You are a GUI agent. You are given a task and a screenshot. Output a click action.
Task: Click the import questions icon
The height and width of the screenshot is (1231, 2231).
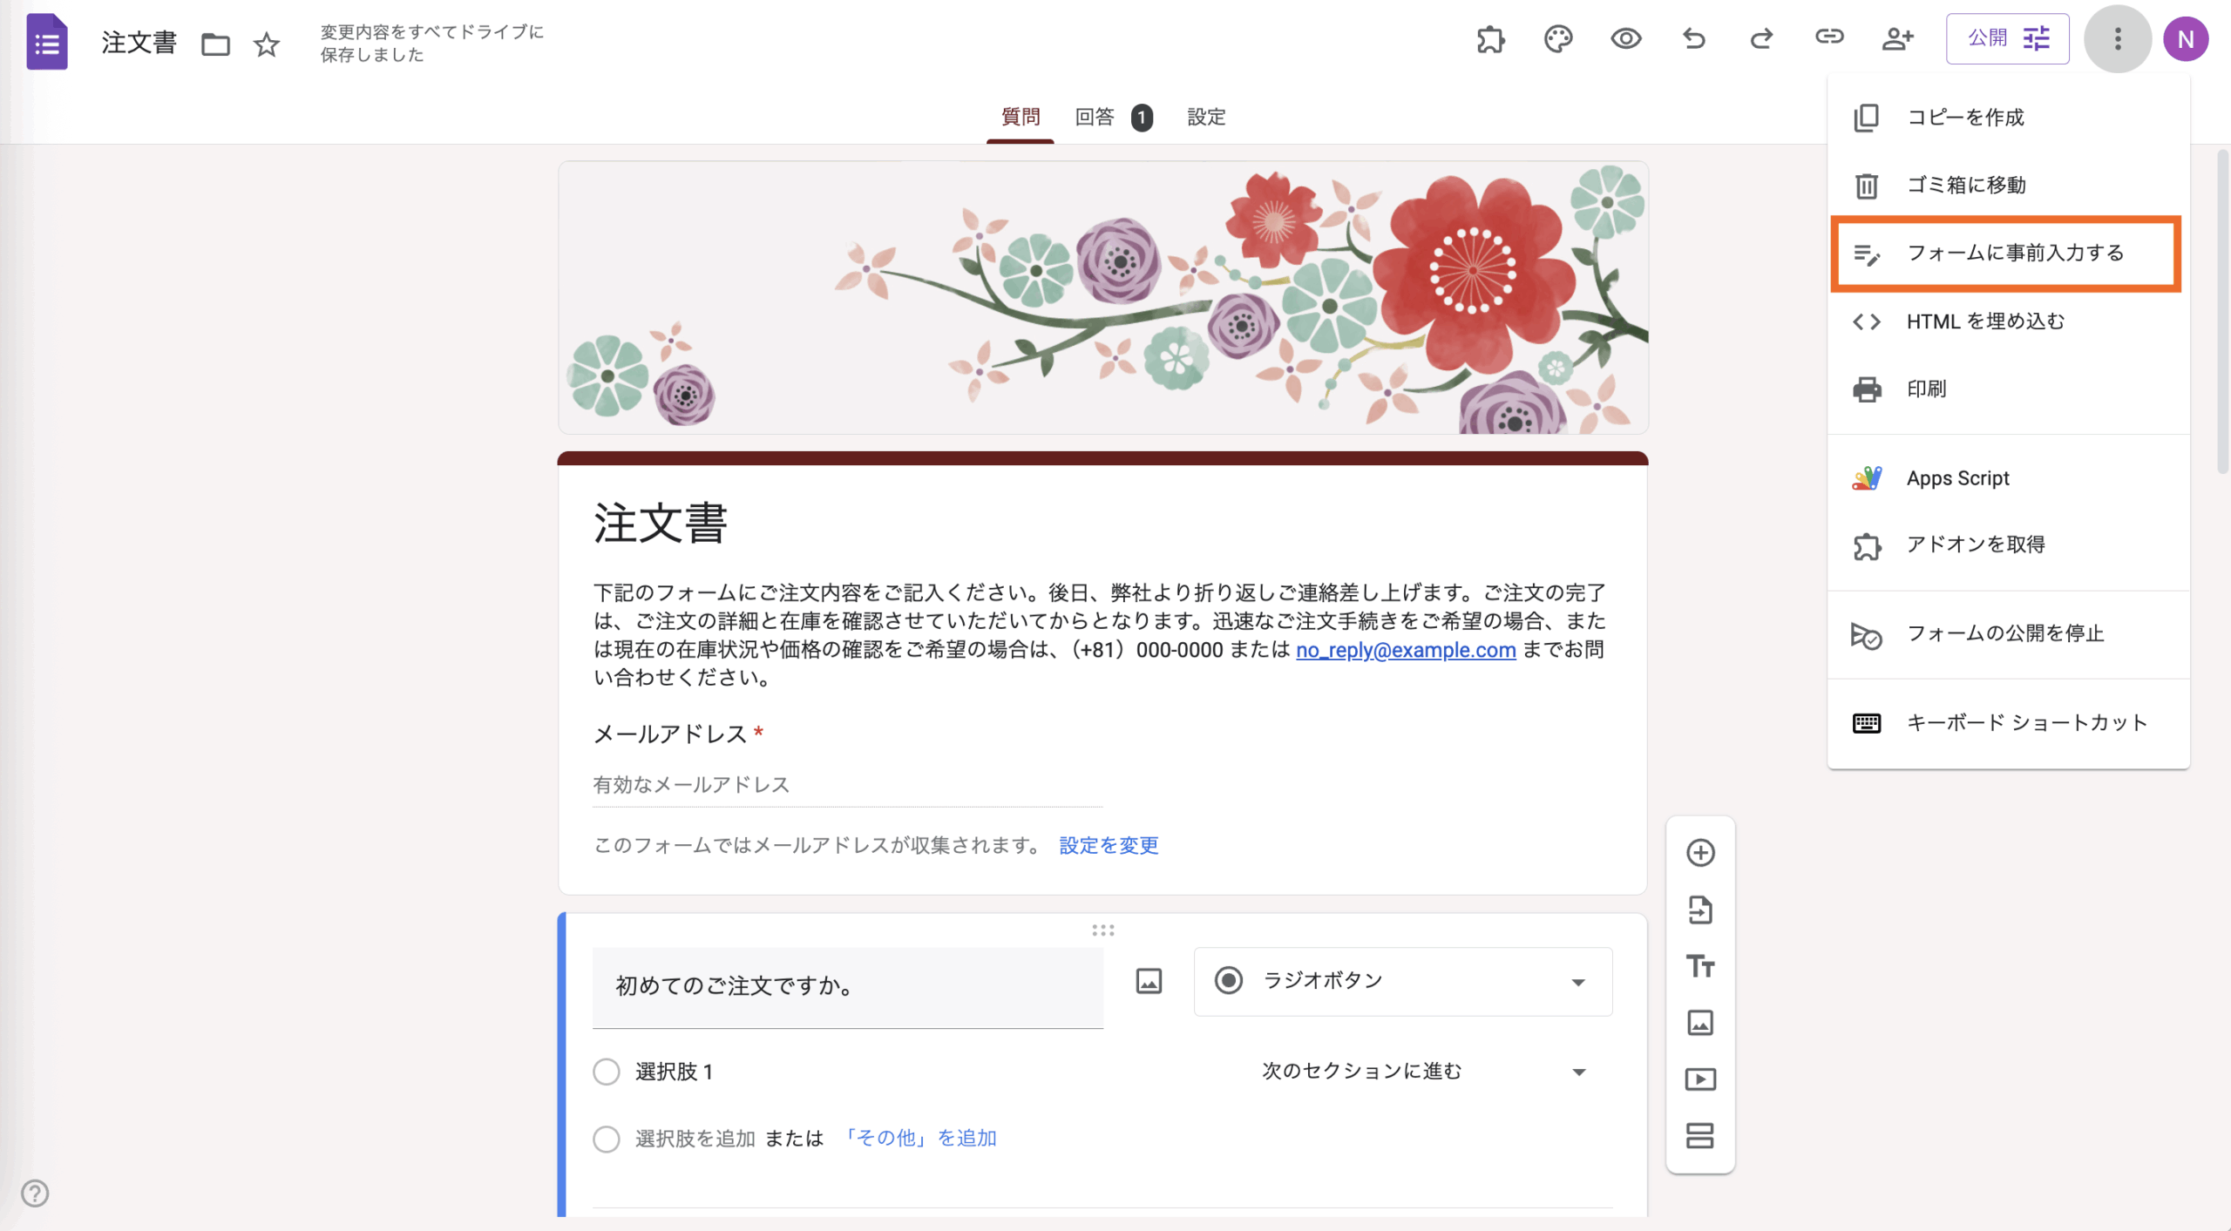pyautogui.click(x=1700, y=910)
